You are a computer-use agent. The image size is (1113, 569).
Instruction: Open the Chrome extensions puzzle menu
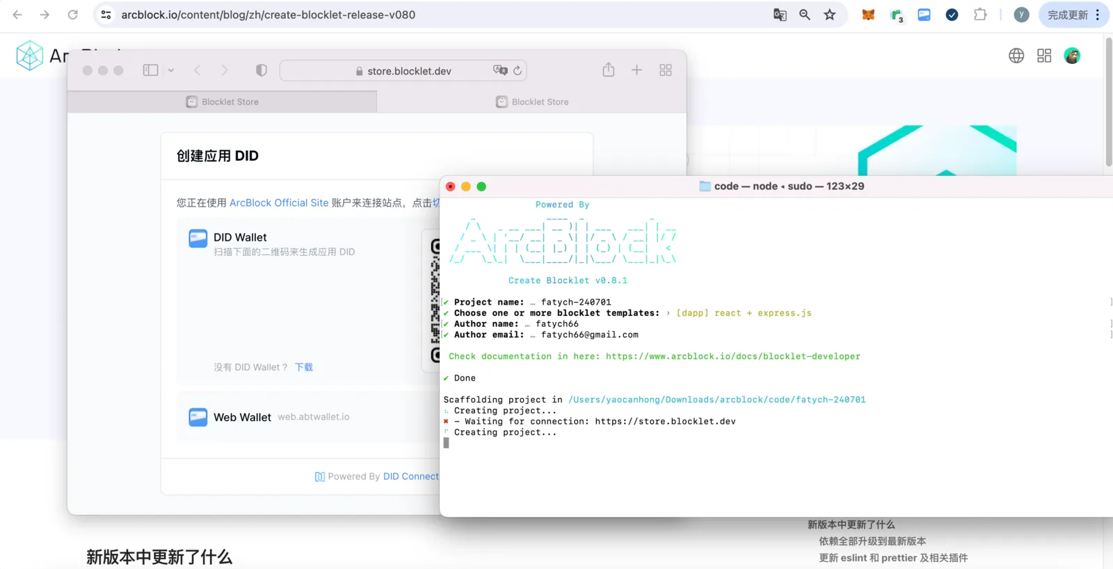click(x=980, y=15)
